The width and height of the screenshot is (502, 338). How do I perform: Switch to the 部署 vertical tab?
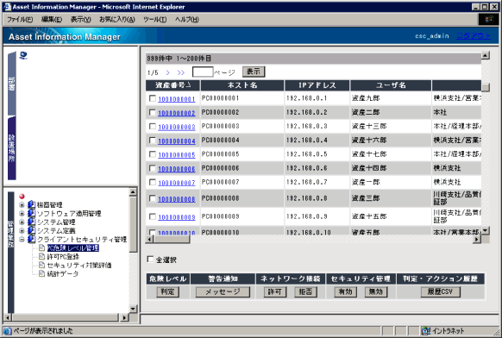coord(12,84)
